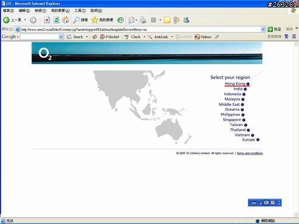Screen dimensions: 299x224
Task: Click the Google toolbar spell Check button
Action: pos(133,37)
